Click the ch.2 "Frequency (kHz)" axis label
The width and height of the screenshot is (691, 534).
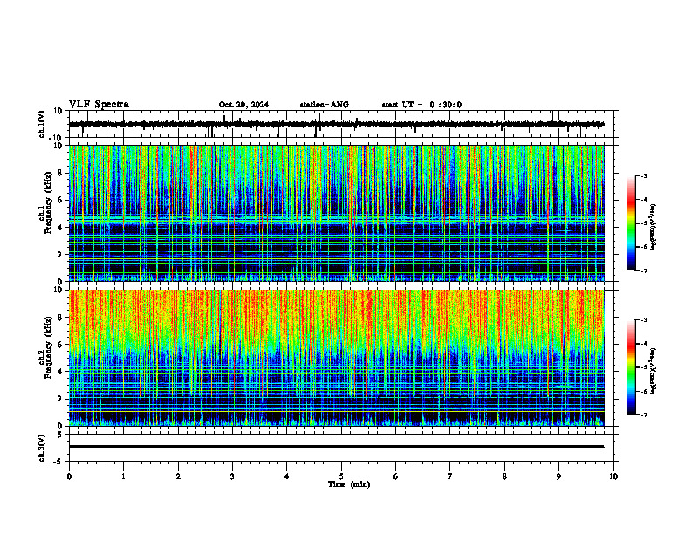(48, 347)
